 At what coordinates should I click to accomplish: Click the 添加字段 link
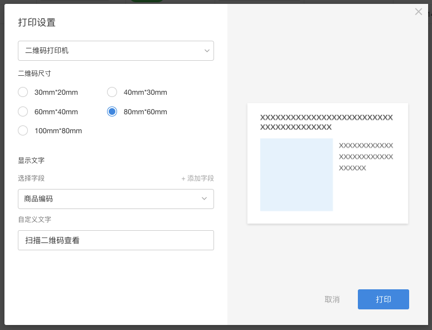pos(201,178)
